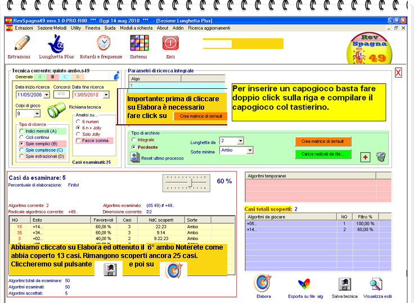
Task: Open Ricerca aggiornamenti menu
Action: tap(209, 28)
